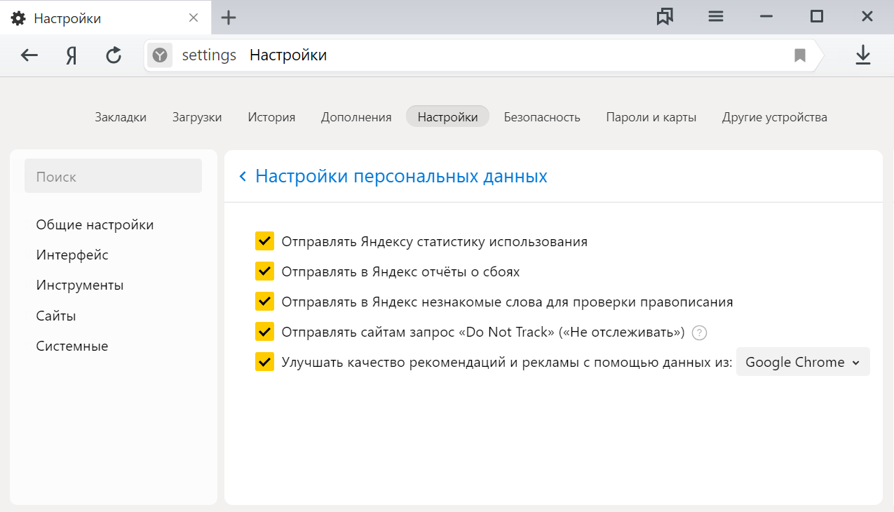Reload the page with the refresh icon
This screenshot has height=512, width=894.
[x=114, y=55]
